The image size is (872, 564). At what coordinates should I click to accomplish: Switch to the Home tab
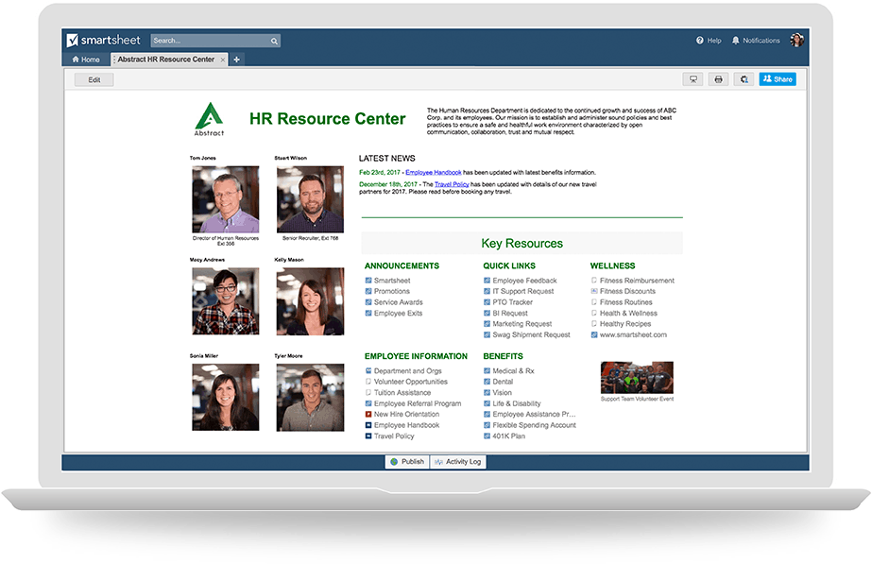pos(85,60)
